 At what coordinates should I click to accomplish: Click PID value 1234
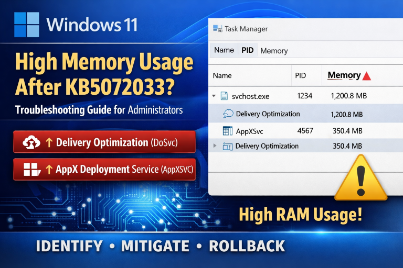(x=304, y=96)
